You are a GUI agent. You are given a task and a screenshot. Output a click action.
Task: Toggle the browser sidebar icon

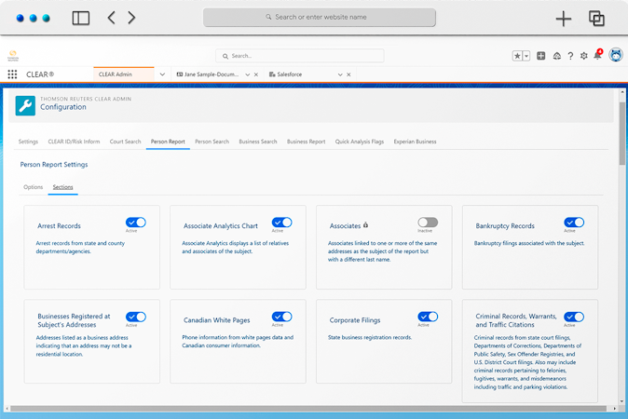pyautogui.click(x=80, y=18)
